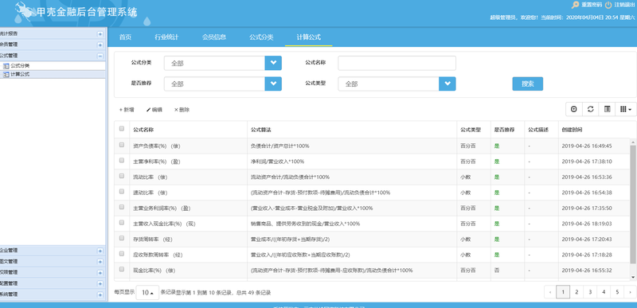Viewport: 637px width, 308px height.
Task: Switch to the 公式分类 top tab
Action: coord(261,37)
